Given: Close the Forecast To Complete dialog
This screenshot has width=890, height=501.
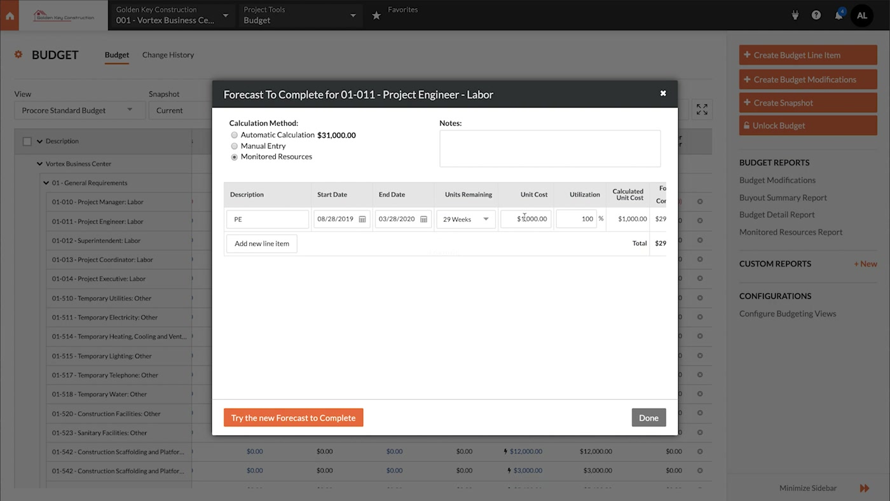Looking at the screenshot, I should 663,93.
